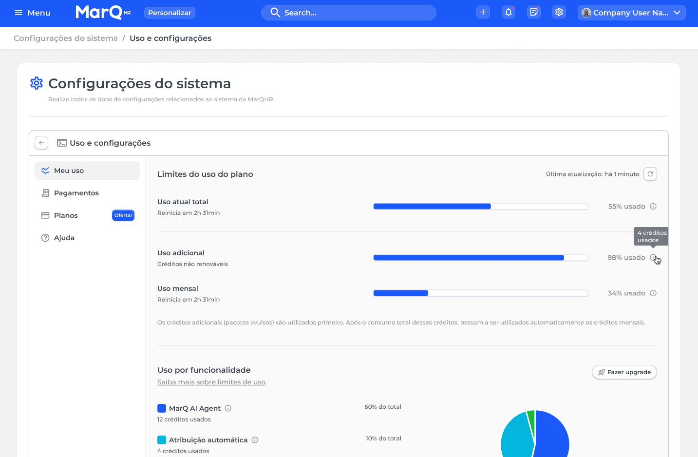Expand the Company User Name dropdown

coord(631,13)
